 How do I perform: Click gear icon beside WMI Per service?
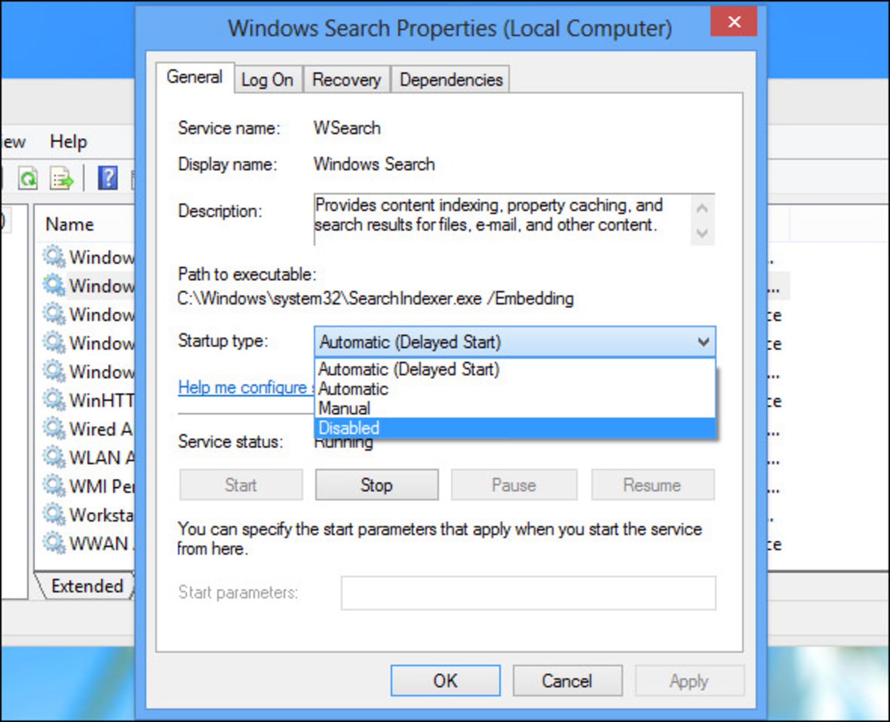(54, 486)
